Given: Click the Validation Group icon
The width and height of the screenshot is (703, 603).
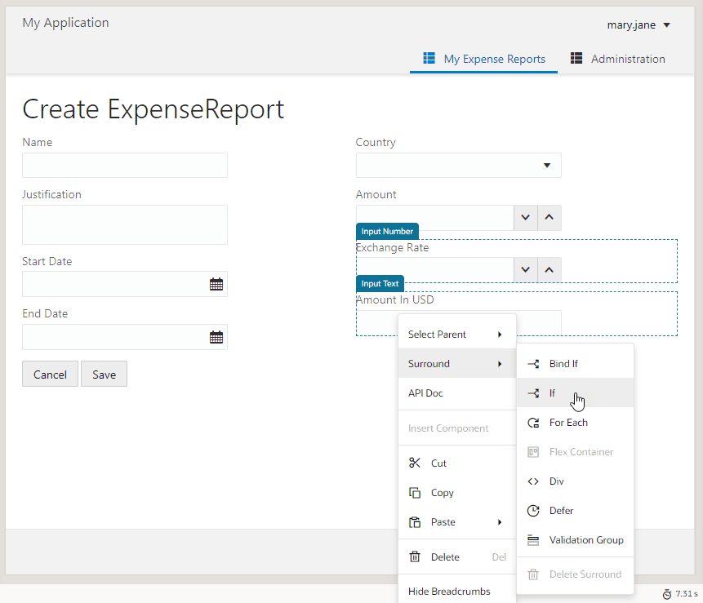Looking at the screenshot, I should [533, 540].
